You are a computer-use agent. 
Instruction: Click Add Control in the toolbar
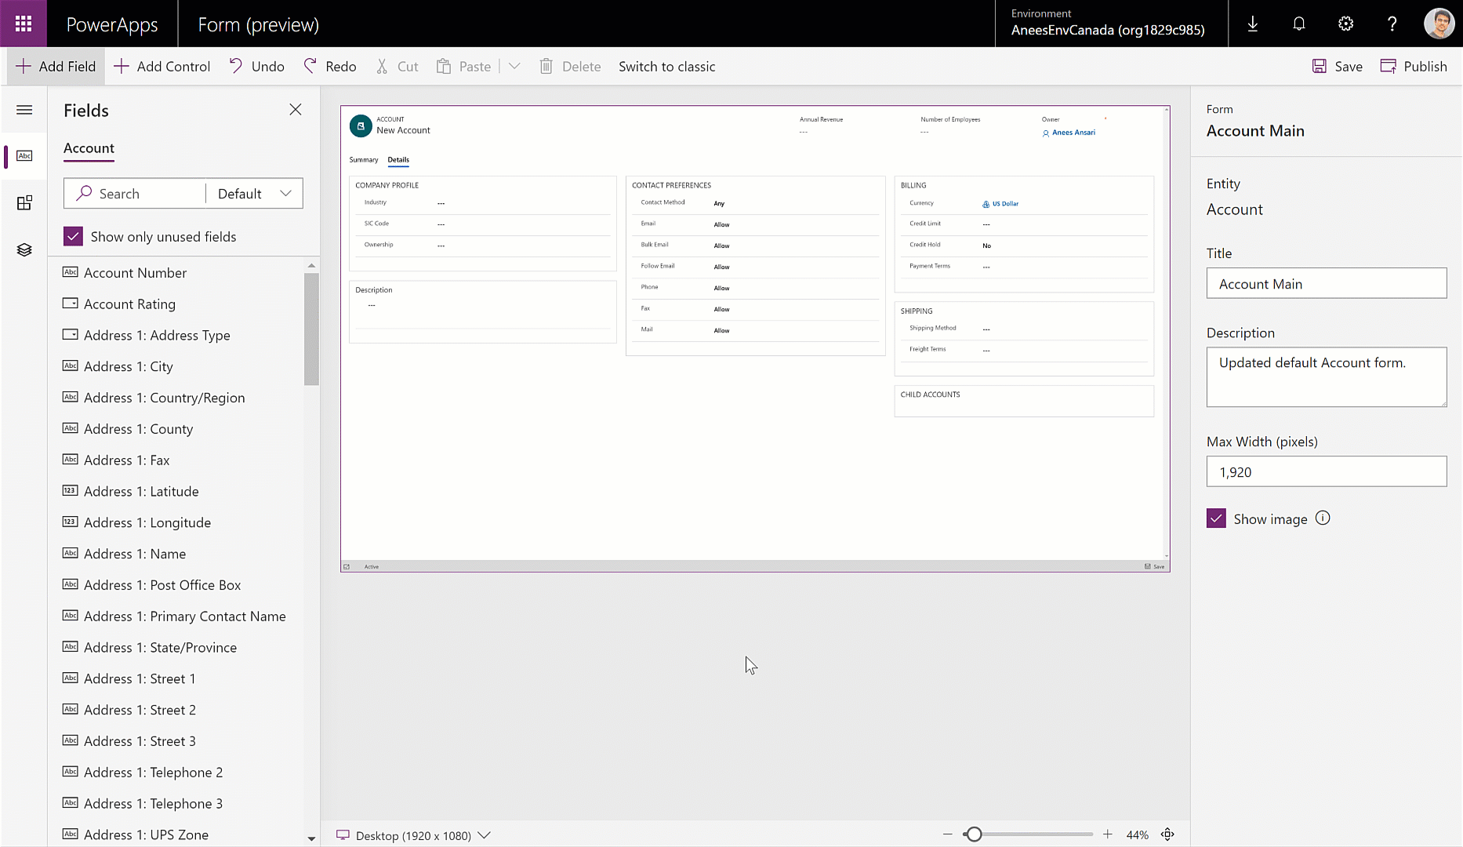pos(162,67)
